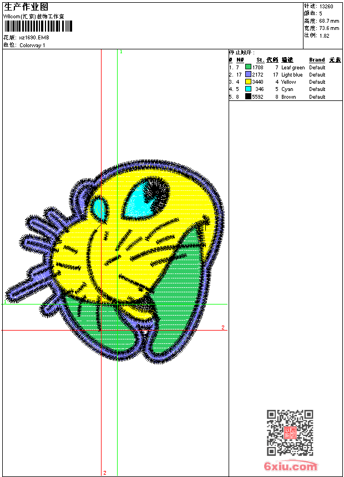
Task: Click Default brand in the Leaf green row
Action: (x=317, y=68)
